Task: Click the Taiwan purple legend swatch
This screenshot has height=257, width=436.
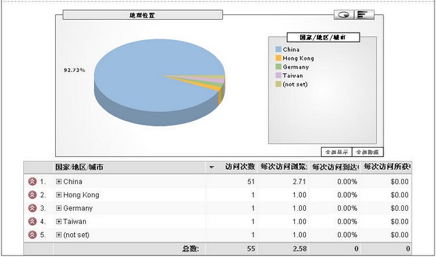Action: coord(279,75)
